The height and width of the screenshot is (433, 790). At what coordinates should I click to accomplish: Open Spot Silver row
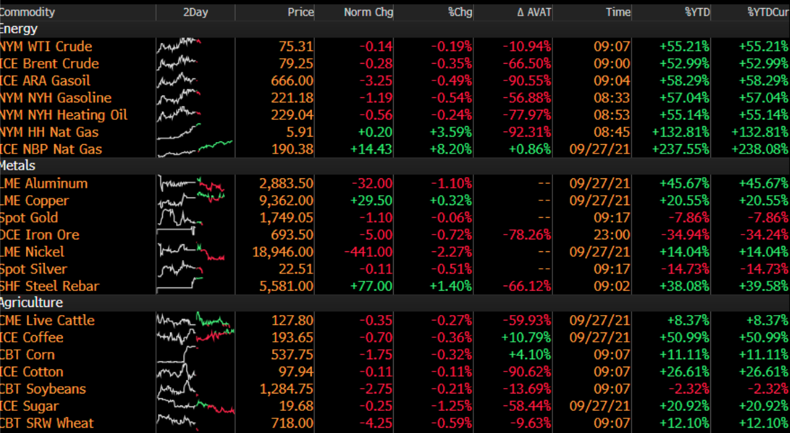click(395, 269)
